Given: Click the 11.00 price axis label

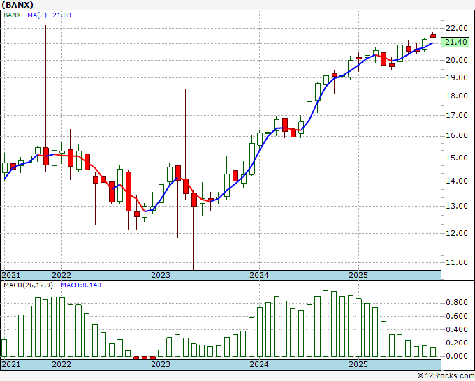Looking at the screenshot, I should (x=456, y=262).
